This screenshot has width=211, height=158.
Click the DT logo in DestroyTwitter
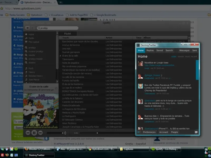click(139, 132)
